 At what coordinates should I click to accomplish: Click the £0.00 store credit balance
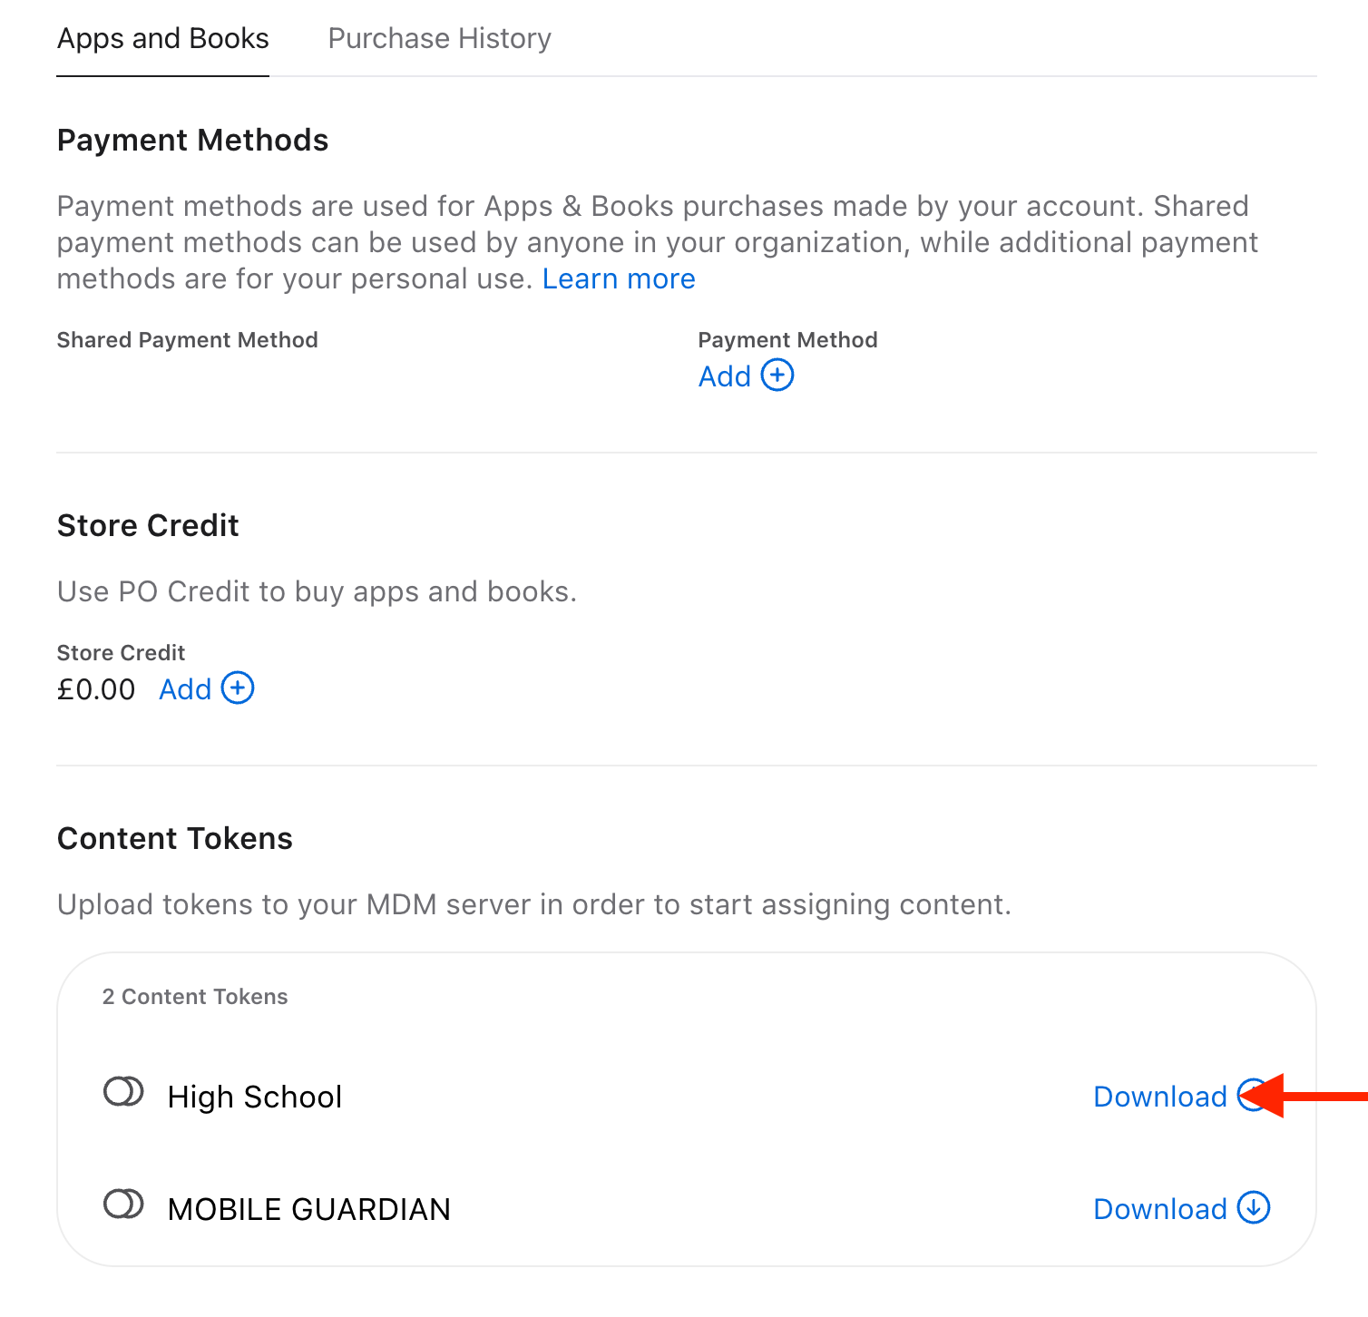pyautogui.click(x=96, y=689)
